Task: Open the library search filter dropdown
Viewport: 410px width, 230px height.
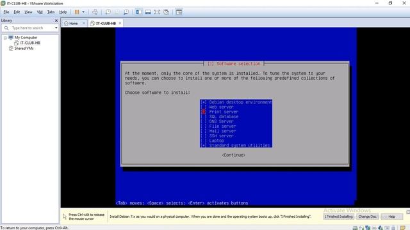Action: pyautogui.click(x=56, y=28)
